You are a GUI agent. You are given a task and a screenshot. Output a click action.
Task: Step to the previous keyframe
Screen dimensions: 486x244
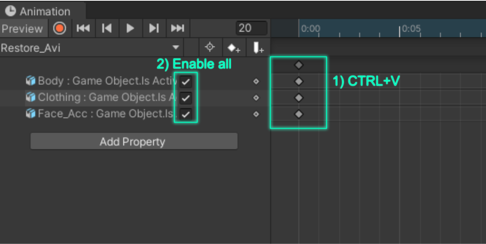click(x=107, y=28)
